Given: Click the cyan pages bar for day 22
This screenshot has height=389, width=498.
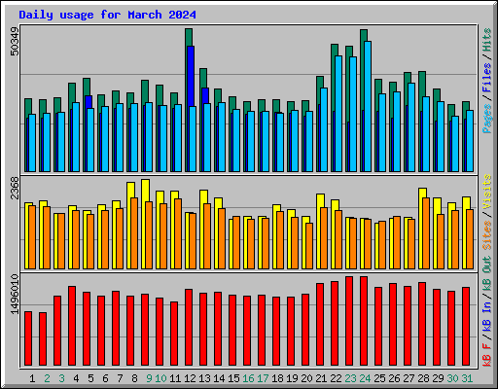Looking at the screenshot, I should coord(338,114).
